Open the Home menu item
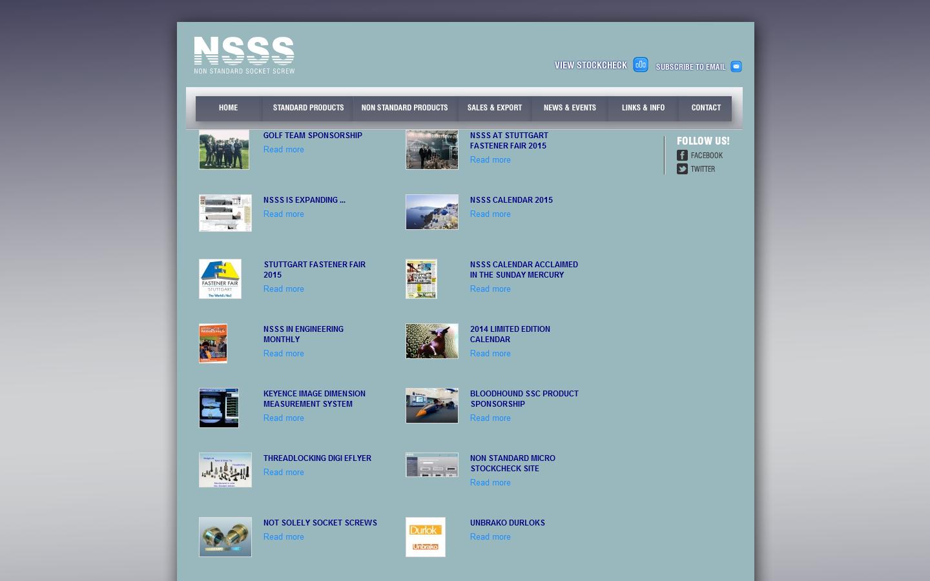Image resolution: width=930 pixels, height=581 pixels. coord(228,108)
